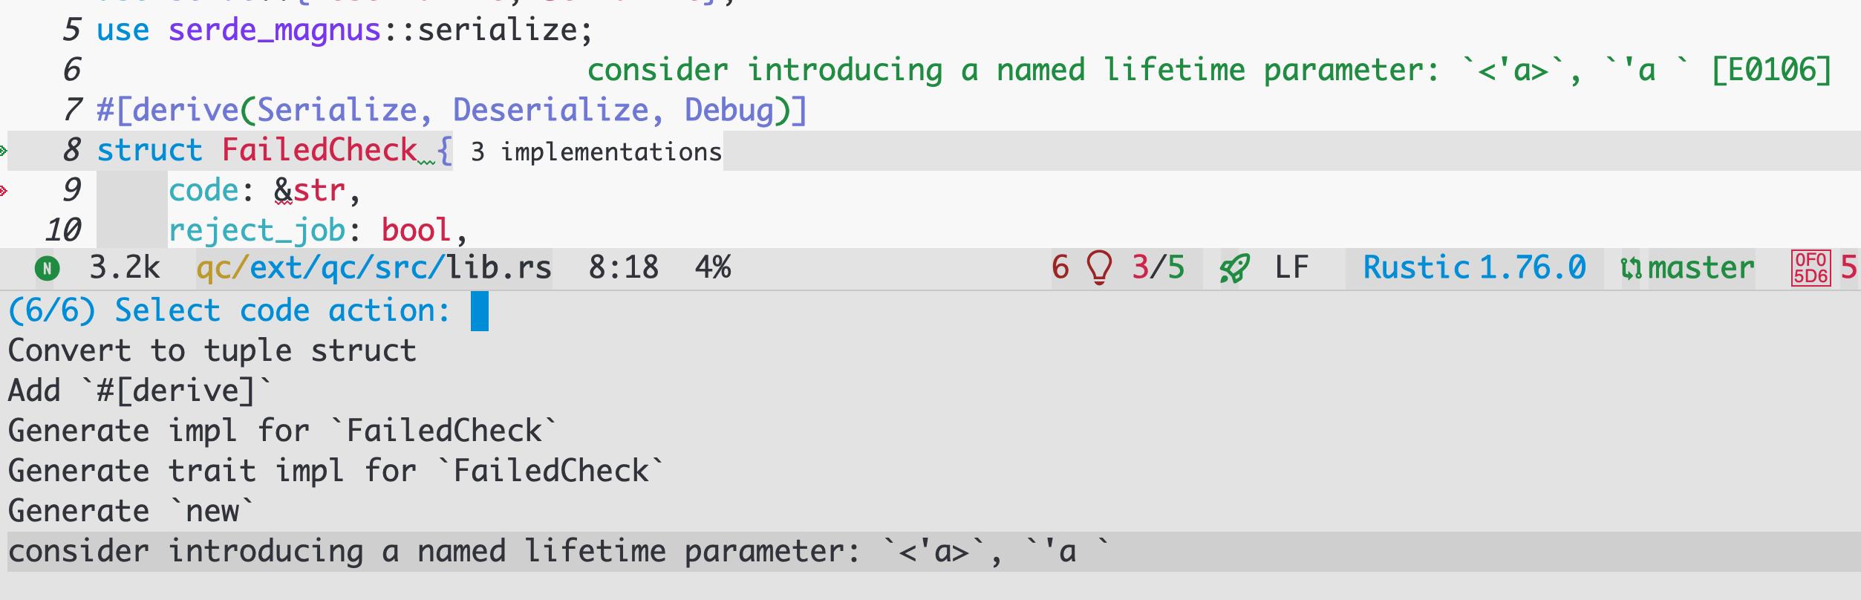Click the green fringe arrow on line 8
The image size is (1861, 600).
(4, 151)
